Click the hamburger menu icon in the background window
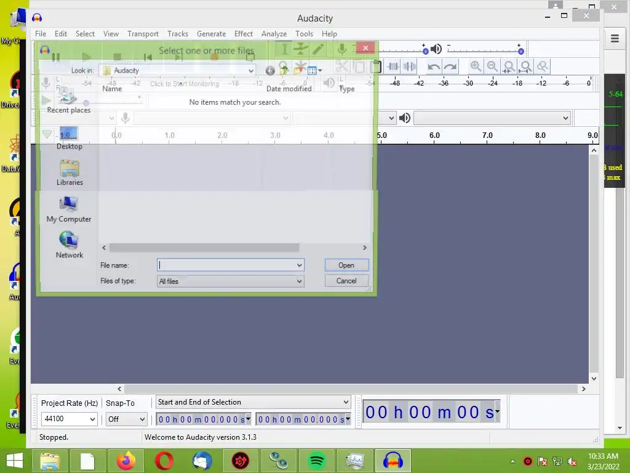The image size is (630, 473). (615, 39)
